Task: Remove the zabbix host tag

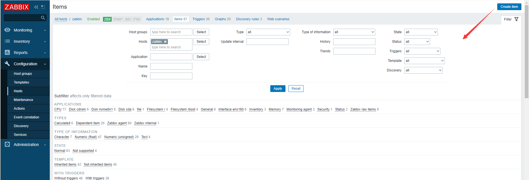Action: point(165,42)
